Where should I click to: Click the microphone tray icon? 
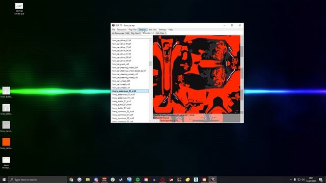[295, 179]
